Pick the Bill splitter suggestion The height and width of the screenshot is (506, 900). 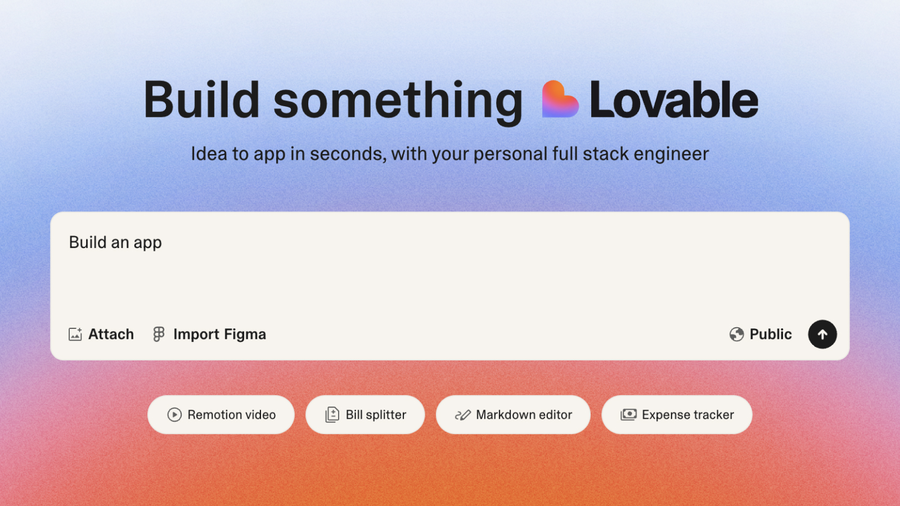365,414
